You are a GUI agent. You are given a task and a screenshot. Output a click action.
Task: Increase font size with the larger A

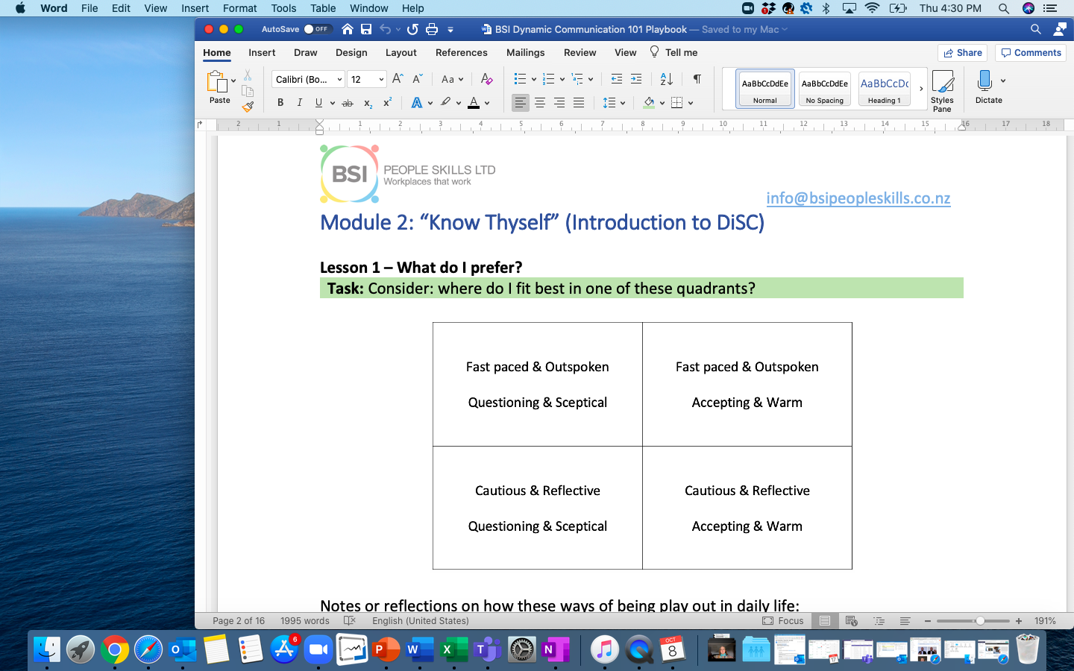(x=398, y=79)
